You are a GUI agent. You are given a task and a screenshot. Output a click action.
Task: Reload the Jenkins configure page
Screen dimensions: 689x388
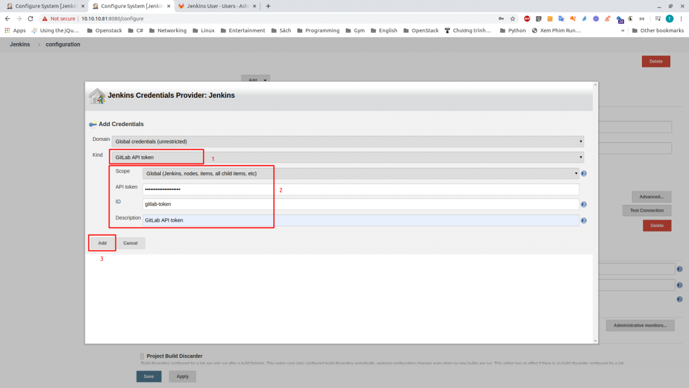30,18
